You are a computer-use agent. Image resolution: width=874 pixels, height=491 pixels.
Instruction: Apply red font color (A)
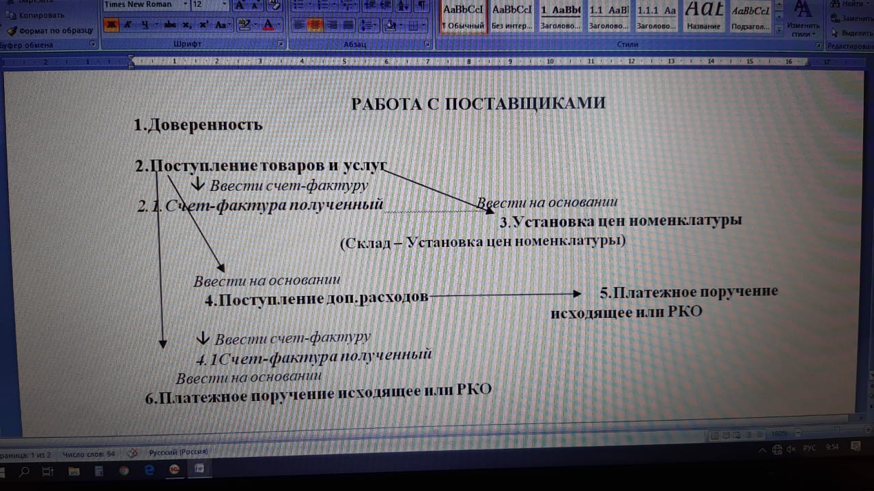point(267,25)
